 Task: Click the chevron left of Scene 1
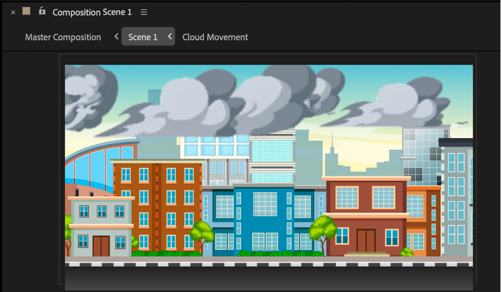pos(116,37)
